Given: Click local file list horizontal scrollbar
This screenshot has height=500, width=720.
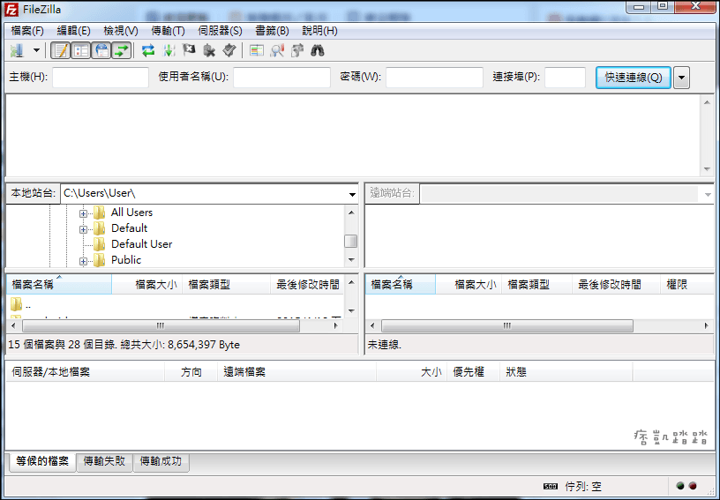Looking at the screenshot, I should [161, 325].
